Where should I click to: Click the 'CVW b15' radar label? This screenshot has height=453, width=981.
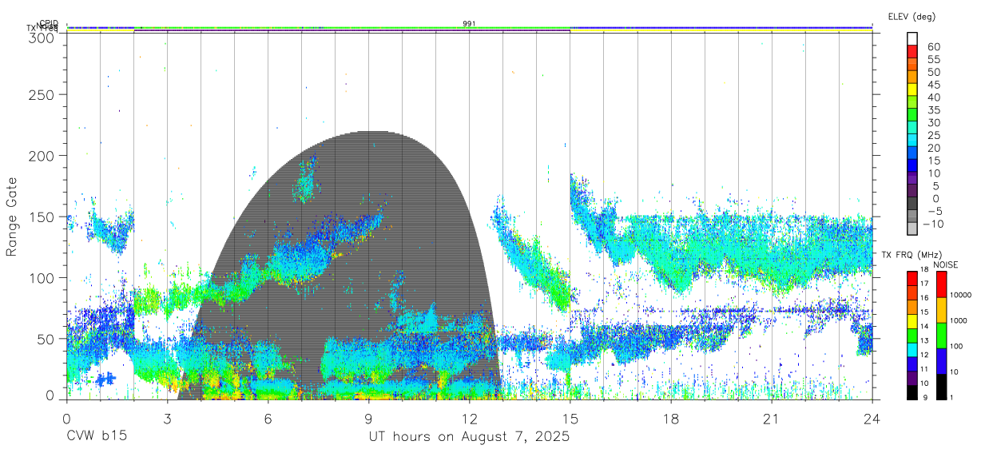[x=96, y=437]
